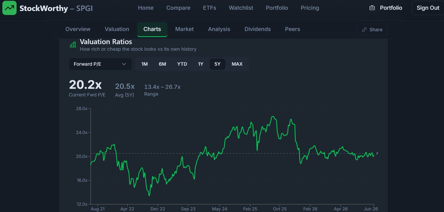Open the Forward P/E metric dropdown
The image size is (444, 212).
click(x=100, y=64)
